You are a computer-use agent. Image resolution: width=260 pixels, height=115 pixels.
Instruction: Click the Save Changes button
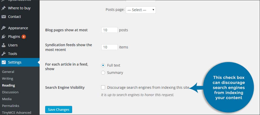pos(59,109)
